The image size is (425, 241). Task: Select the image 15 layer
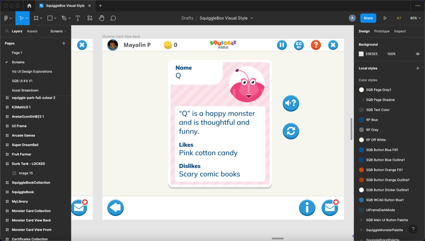26,173
